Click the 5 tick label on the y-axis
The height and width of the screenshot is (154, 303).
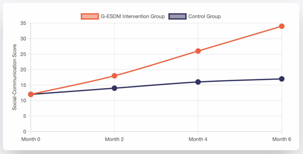(25, 116)
